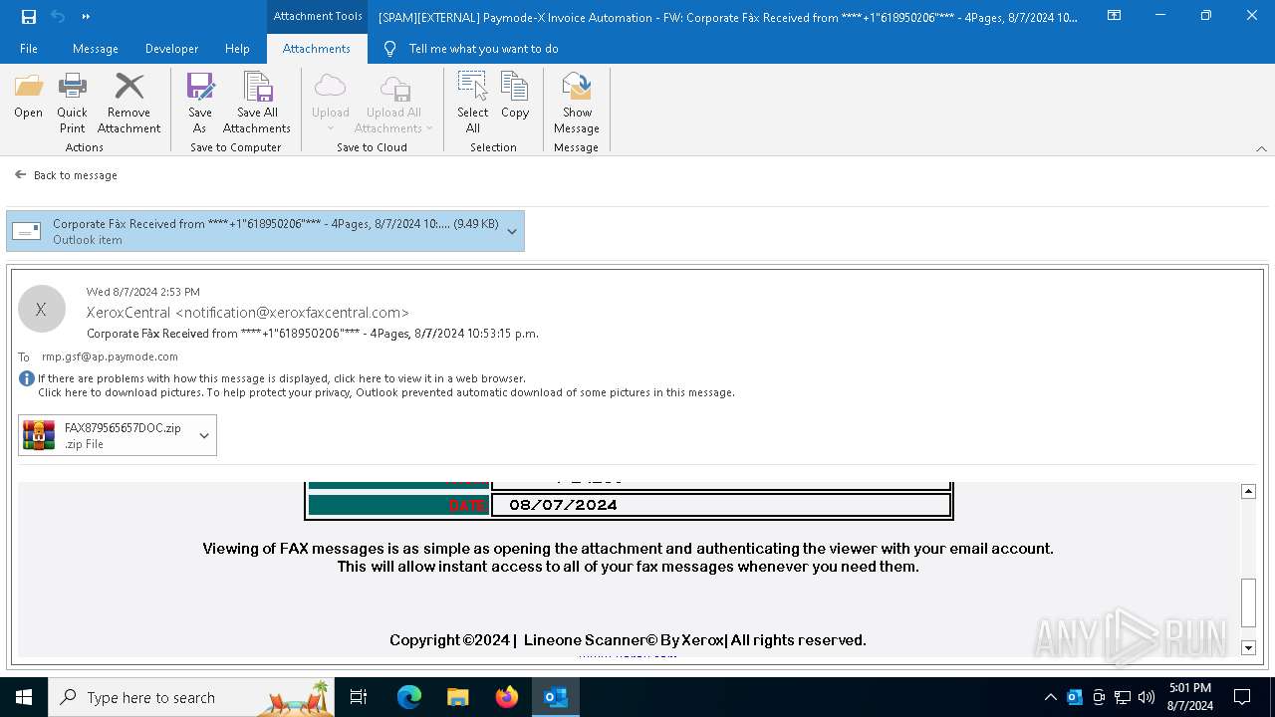The image size is (1275, 717).
Task: Click the Save icon in title bar
Action: point(29,16)
